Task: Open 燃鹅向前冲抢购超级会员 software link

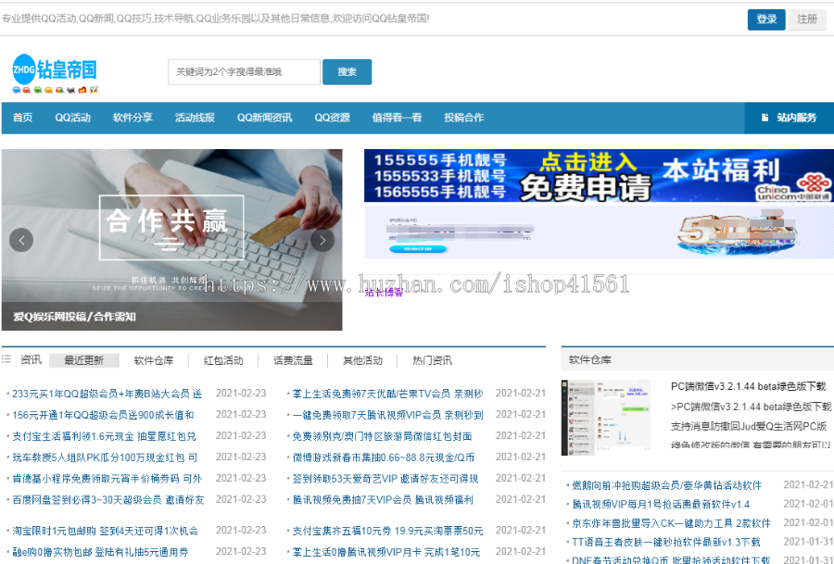Action: [x=666, y=485]
